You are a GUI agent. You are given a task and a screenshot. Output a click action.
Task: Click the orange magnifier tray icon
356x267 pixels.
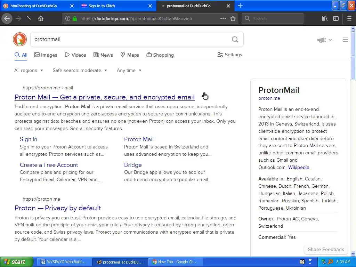click(x=330, y=262)
